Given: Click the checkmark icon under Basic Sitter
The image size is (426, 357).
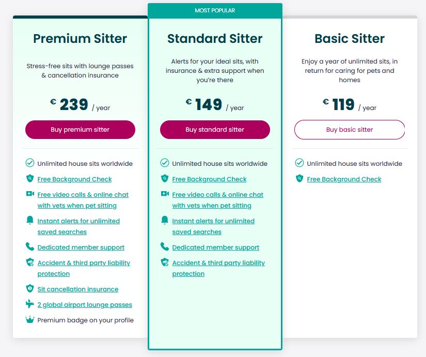Looking at the screenshot, I should 299,163.
